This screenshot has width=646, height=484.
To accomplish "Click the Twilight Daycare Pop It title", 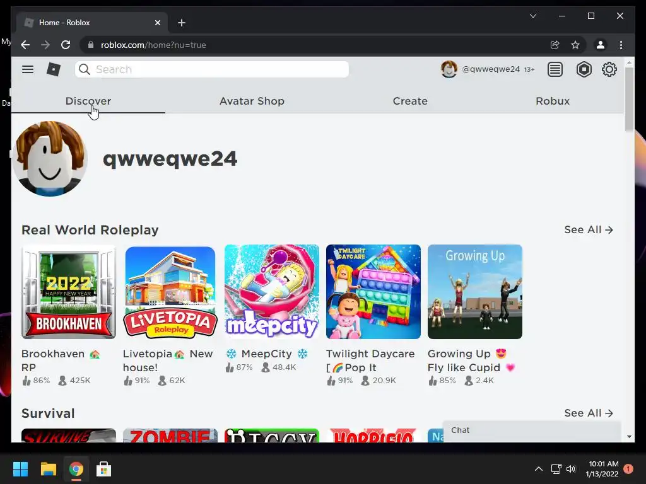I will 370,360.
